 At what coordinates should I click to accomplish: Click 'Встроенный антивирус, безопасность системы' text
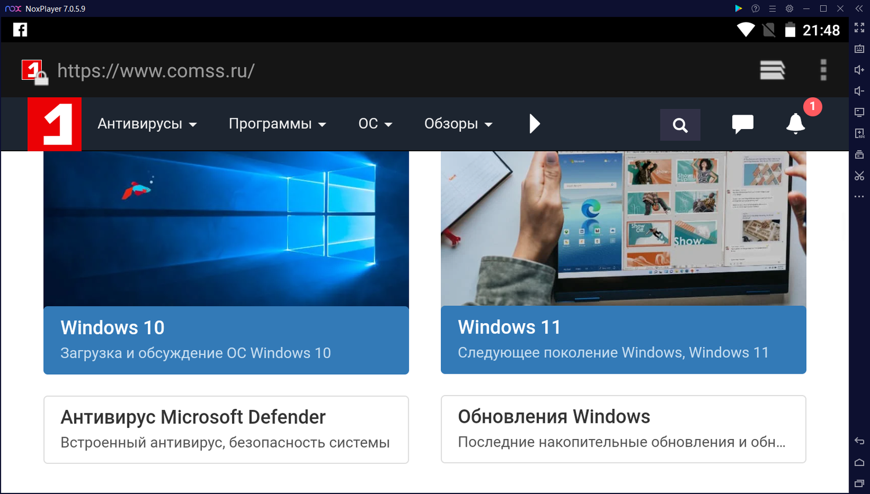click(x=225, y=442)
